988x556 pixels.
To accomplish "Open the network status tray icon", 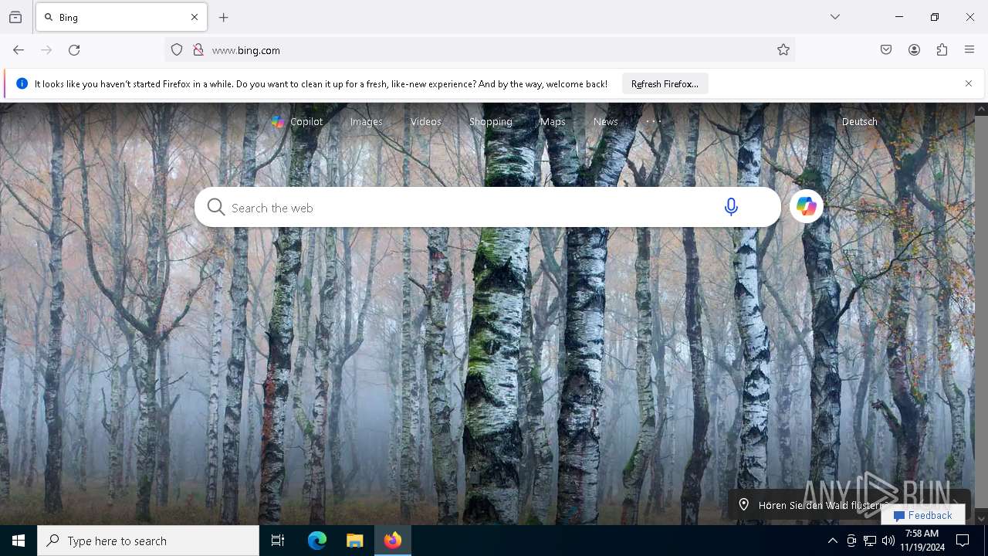I will click(870, 541).
